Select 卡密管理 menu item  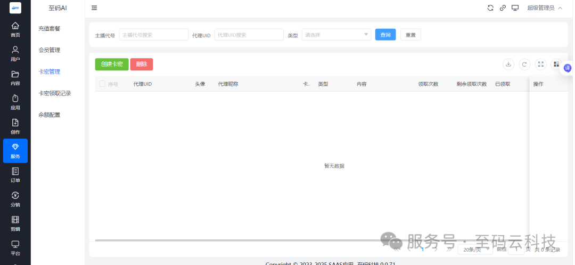coord(50,72)
